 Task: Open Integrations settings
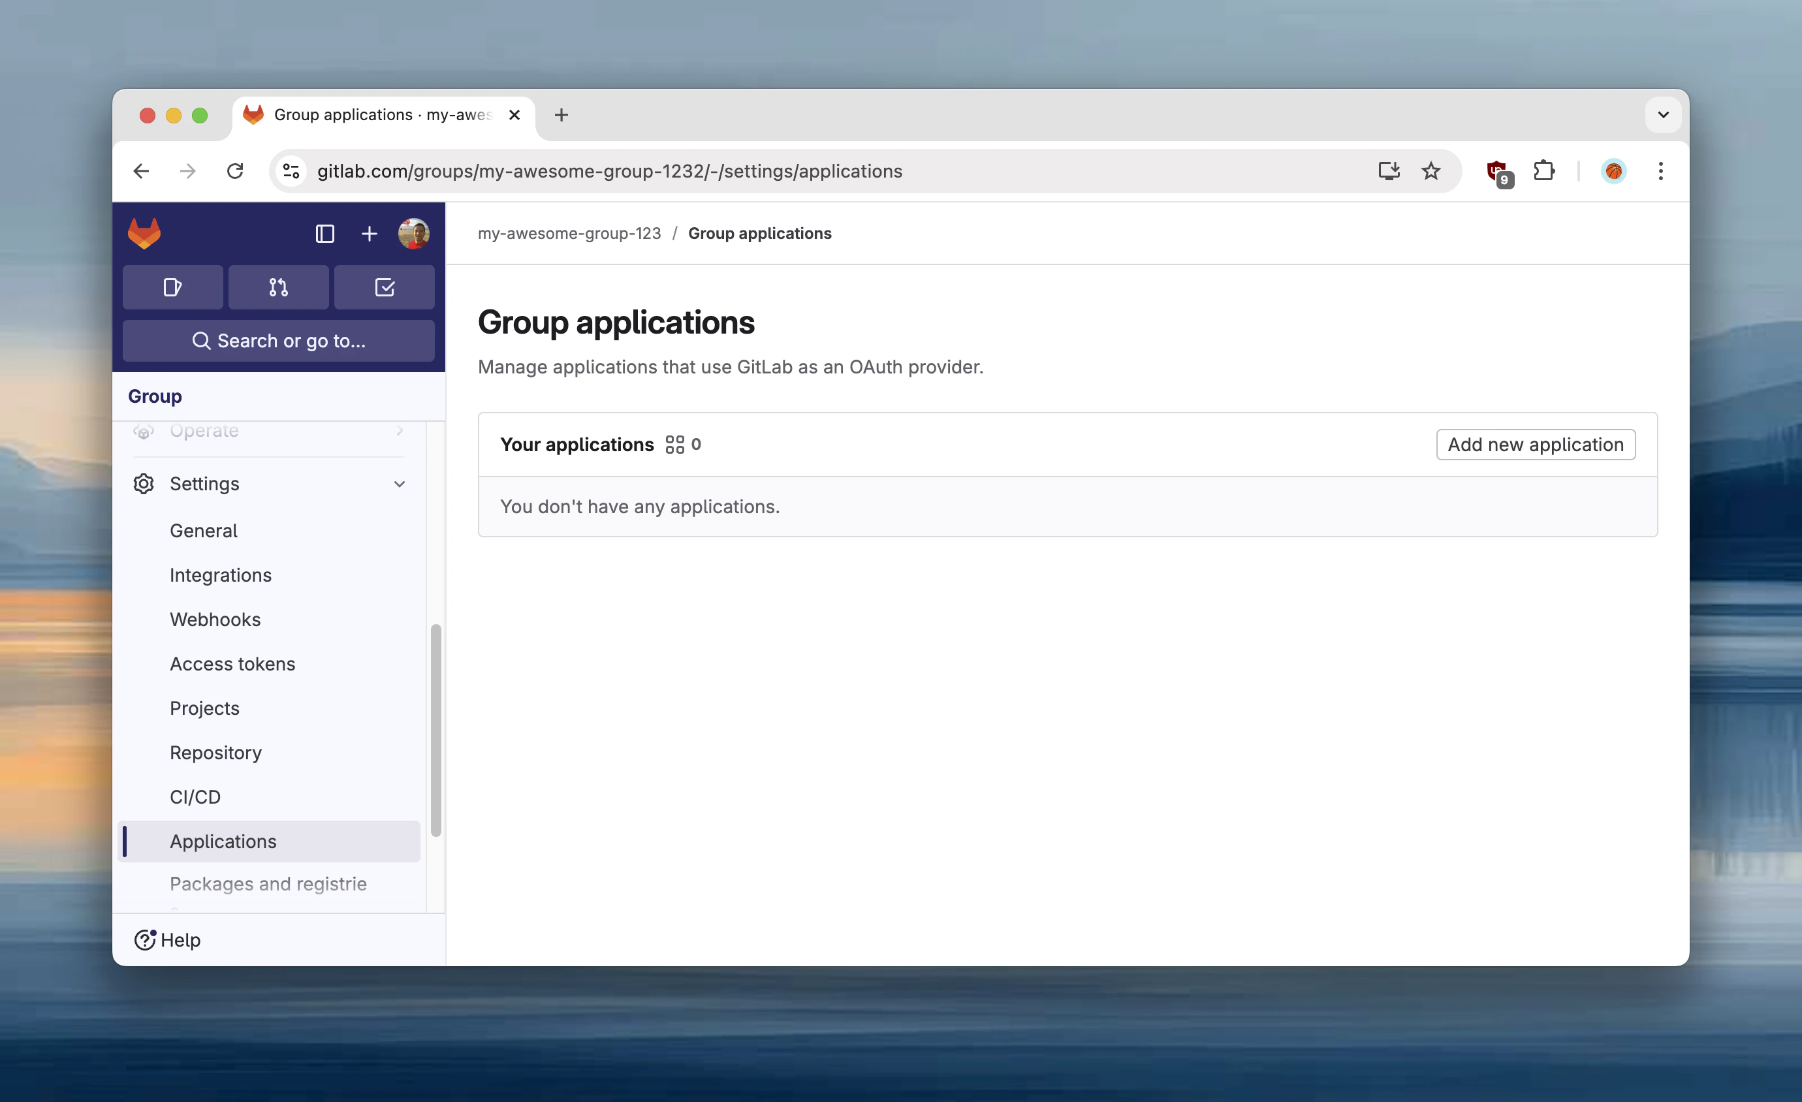pos(220,576)
